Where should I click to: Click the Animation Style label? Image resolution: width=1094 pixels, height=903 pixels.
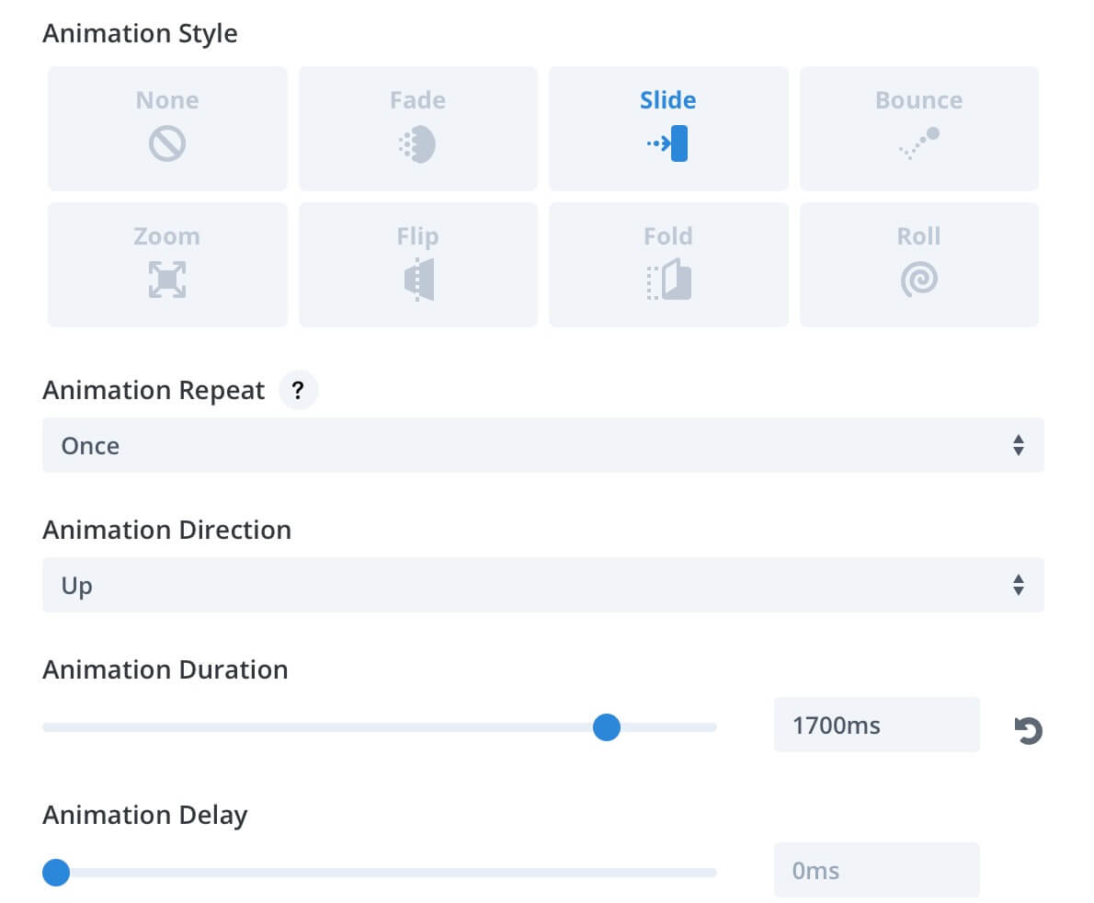[x=140, y=33]
